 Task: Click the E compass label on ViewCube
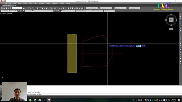(x=176, y=20)
